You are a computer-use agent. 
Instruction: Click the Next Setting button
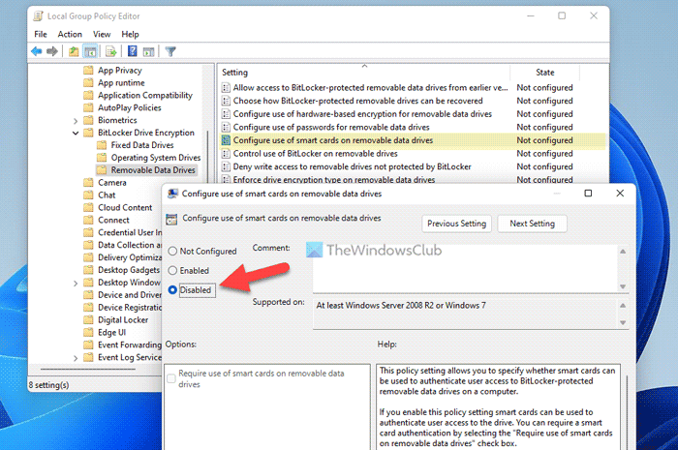tap(532, 224)
